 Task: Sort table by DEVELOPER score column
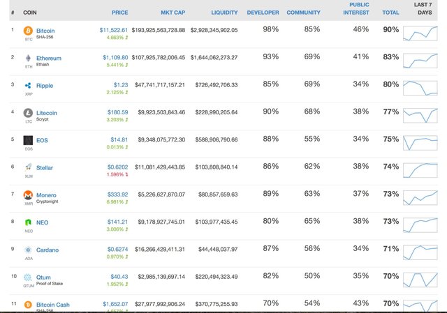[263, 13]
